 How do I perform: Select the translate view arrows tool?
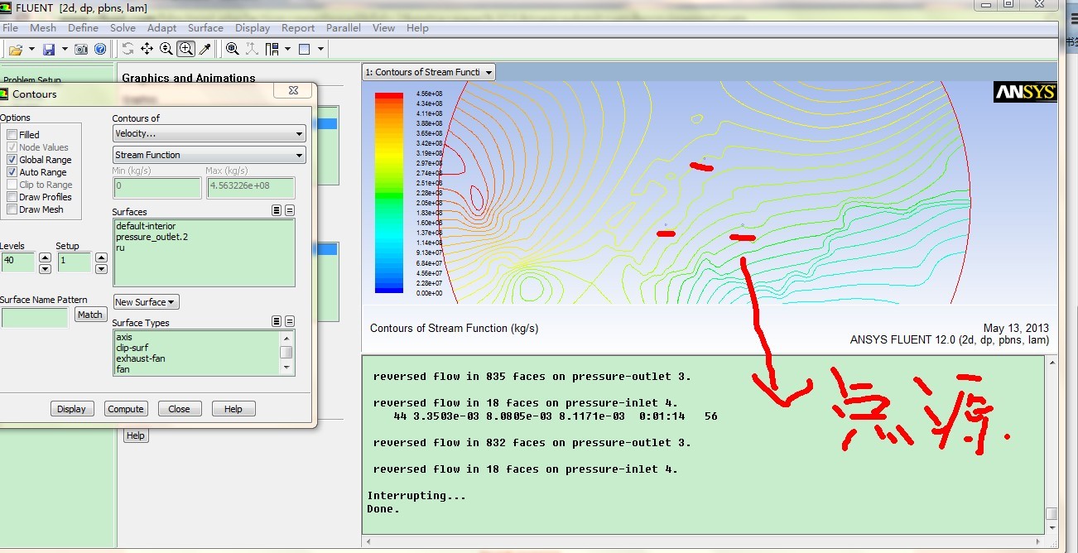click(147, 49)
